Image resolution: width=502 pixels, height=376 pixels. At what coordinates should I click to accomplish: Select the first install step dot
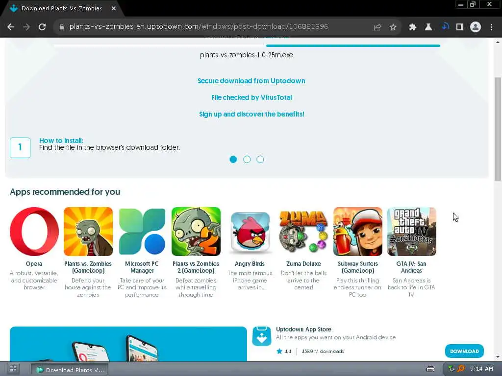click(233, 159)
